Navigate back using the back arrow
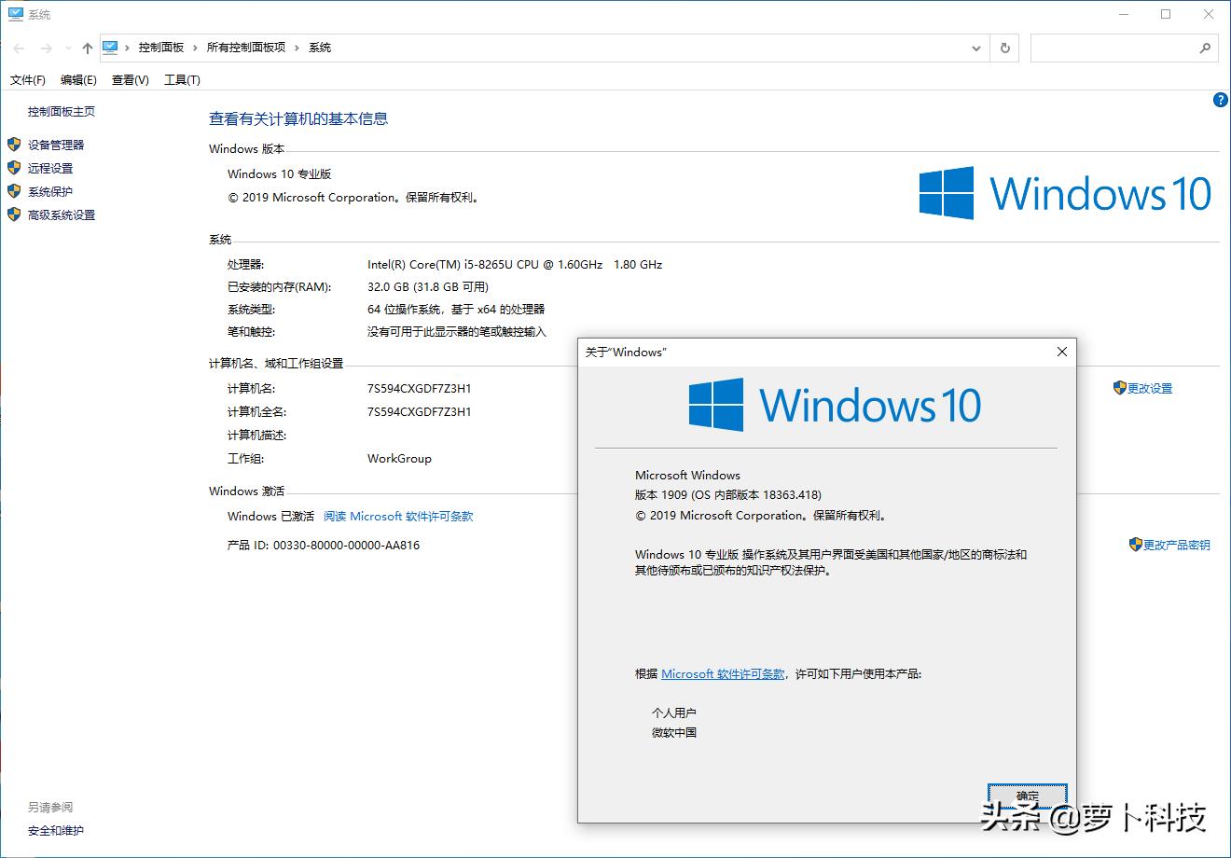The height and width of the screenshot is (858, 1231). (x=17, y=48)
